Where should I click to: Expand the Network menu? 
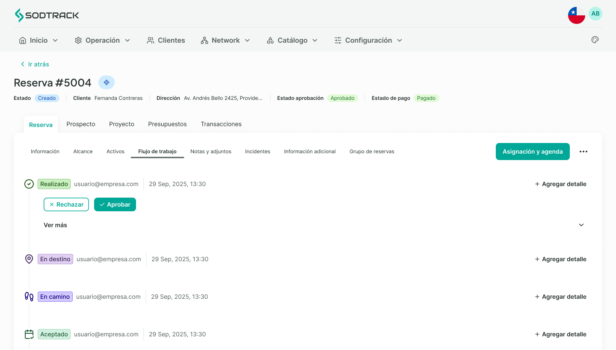pos(225,40)
